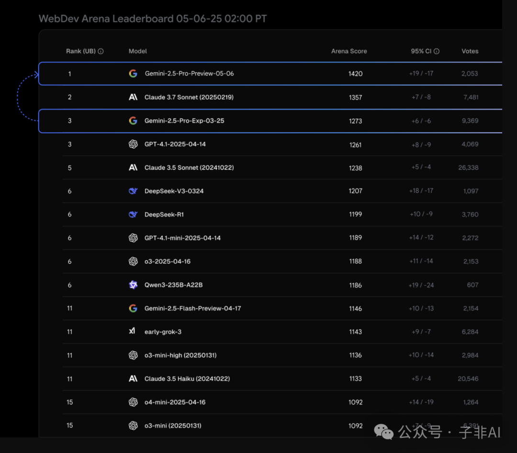Sort by the Votes column header
Viewport: 517px width, 453px height.
coord(470,51)
